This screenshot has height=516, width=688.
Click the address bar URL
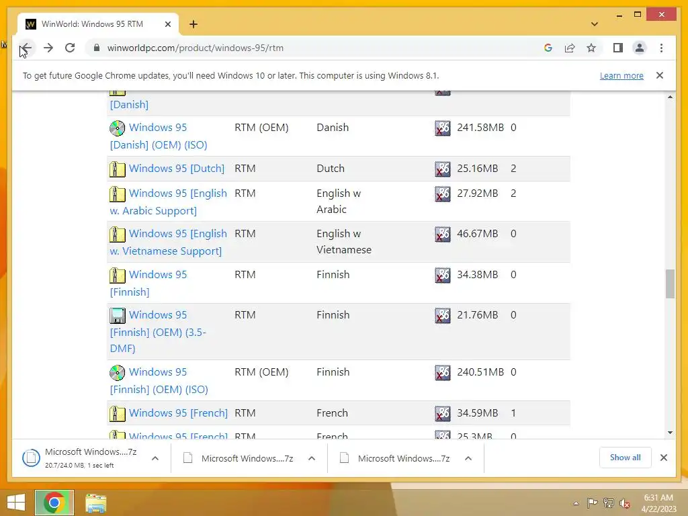tap(196, 48)
